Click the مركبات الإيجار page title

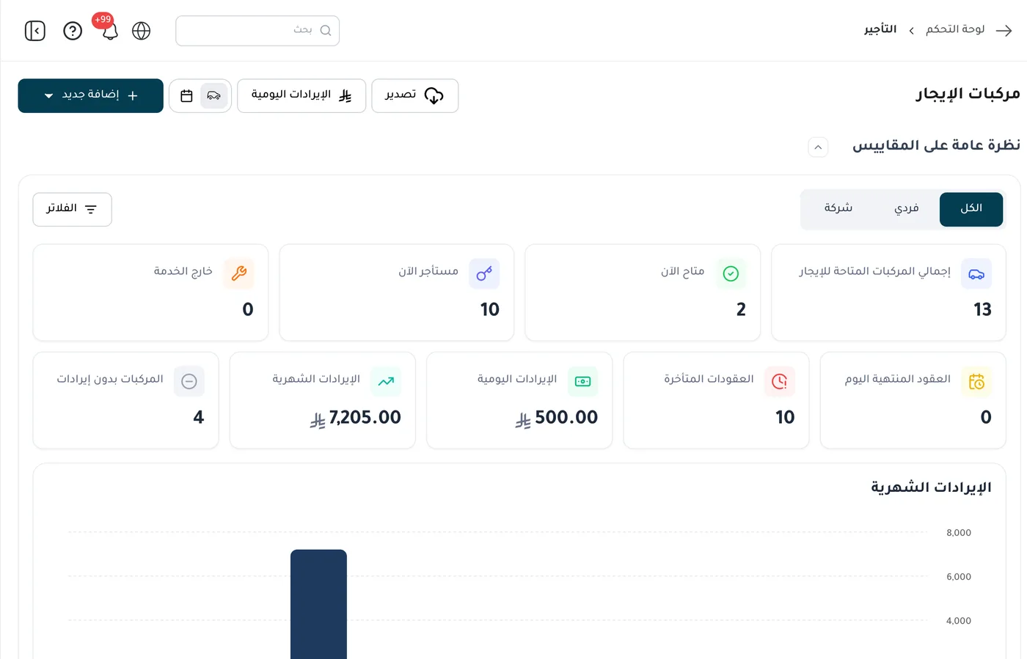[x=968, y=94]
